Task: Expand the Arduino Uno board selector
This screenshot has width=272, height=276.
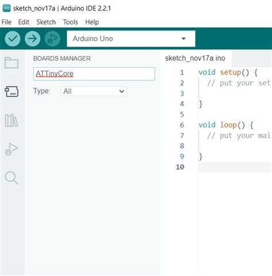Action: coord(131,38)
